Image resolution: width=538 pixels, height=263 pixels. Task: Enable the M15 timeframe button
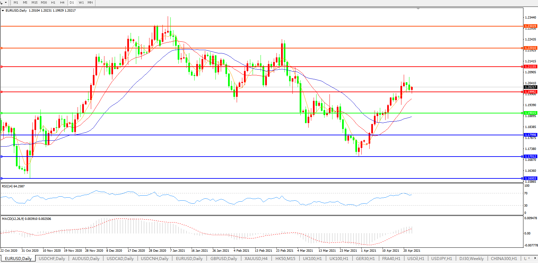pyautogui.click(x=34, y=3)
